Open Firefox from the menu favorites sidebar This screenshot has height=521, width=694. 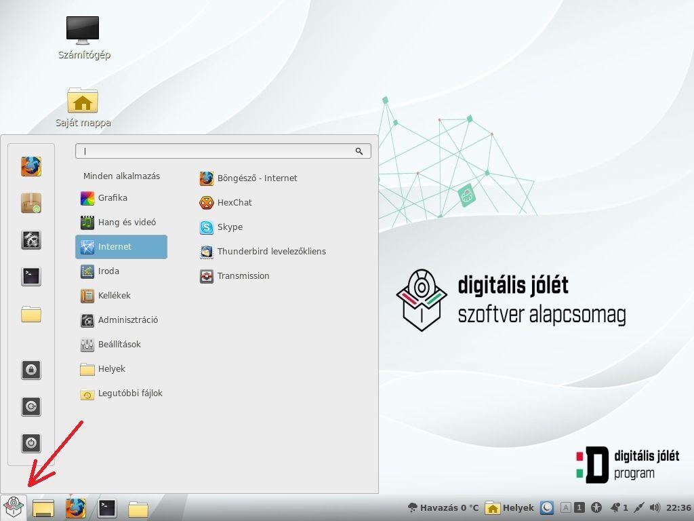tap(31, 167)
